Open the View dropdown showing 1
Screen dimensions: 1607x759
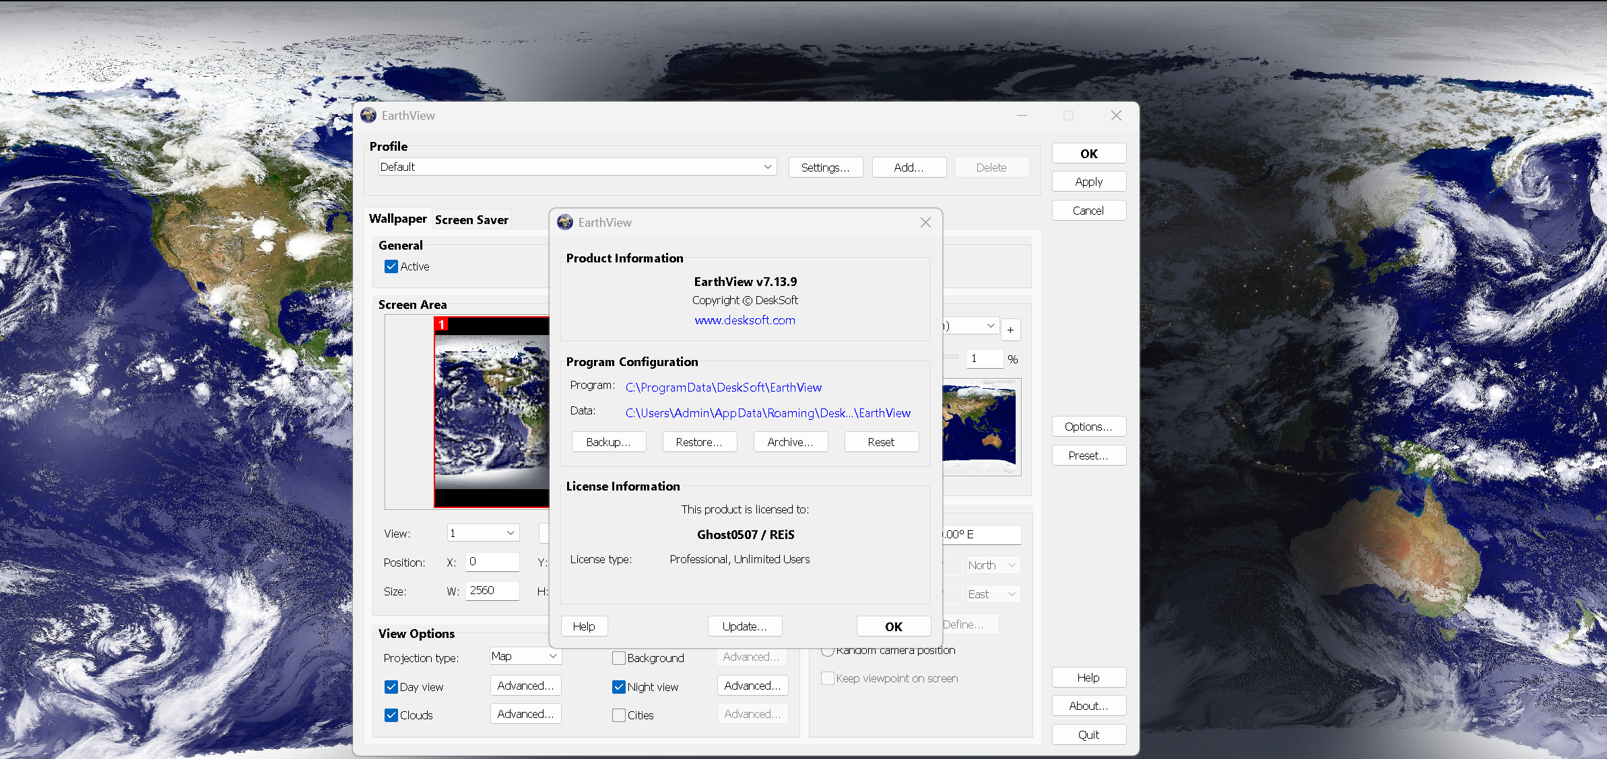tap(483, 533)
